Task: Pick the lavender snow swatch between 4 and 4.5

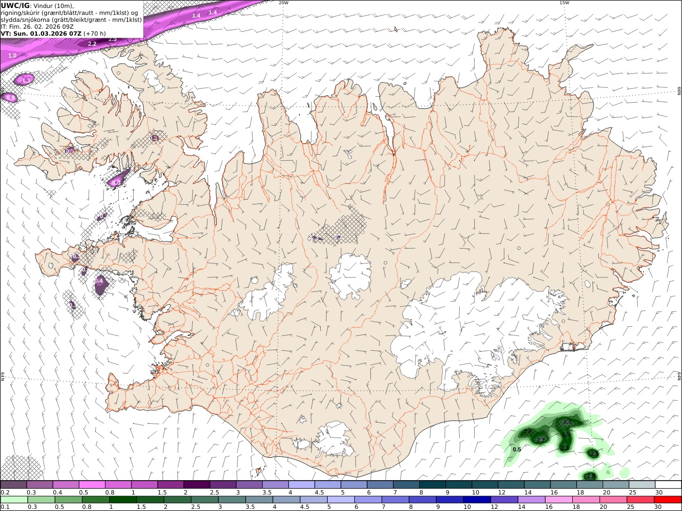Action: click(x=301, y=484)
